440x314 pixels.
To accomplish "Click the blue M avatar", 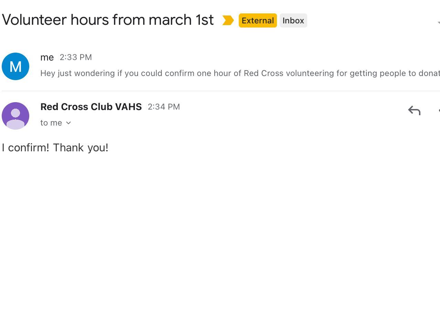I will 15,66.
